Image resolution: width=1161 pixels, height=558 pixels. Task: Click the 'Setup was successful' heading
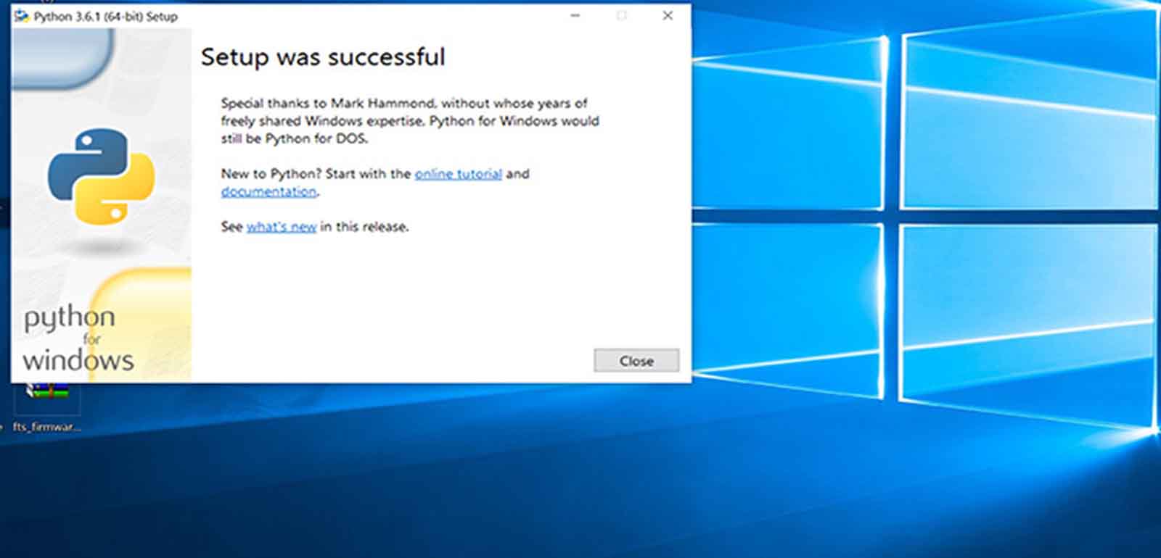pyautogui.click(x=323, y=57)
